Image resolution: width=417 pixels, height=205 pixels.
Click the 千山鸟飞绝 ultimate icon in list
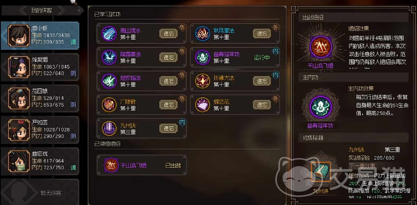111,165
